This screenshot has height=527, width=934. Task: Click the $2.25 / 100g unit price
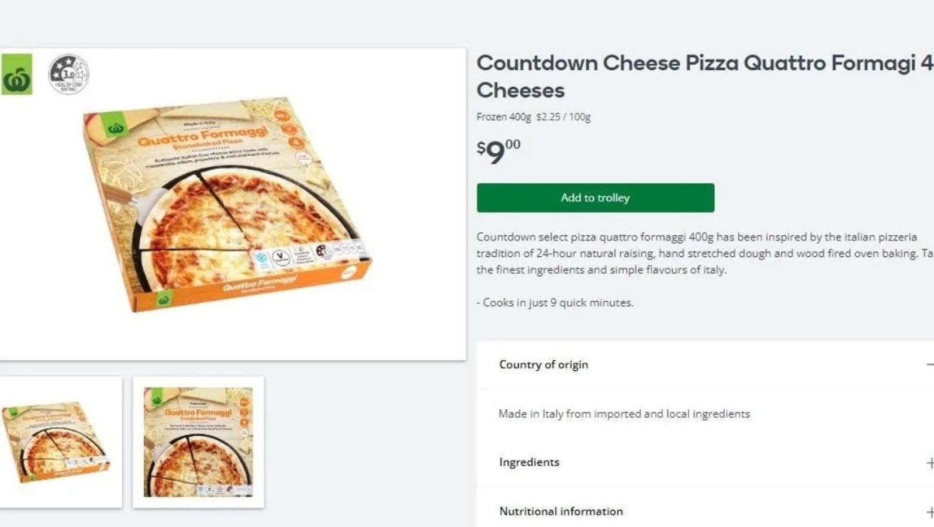(563, 117)
